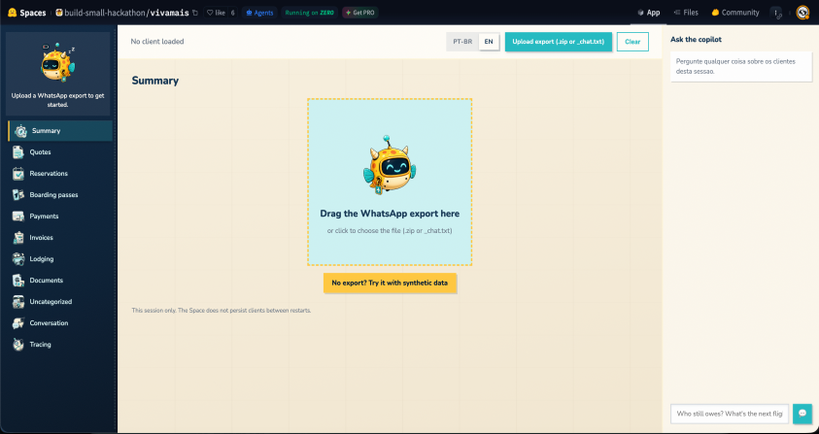
Task: Open the Conversation sidebar icon
Action: [x=18, y=323]
